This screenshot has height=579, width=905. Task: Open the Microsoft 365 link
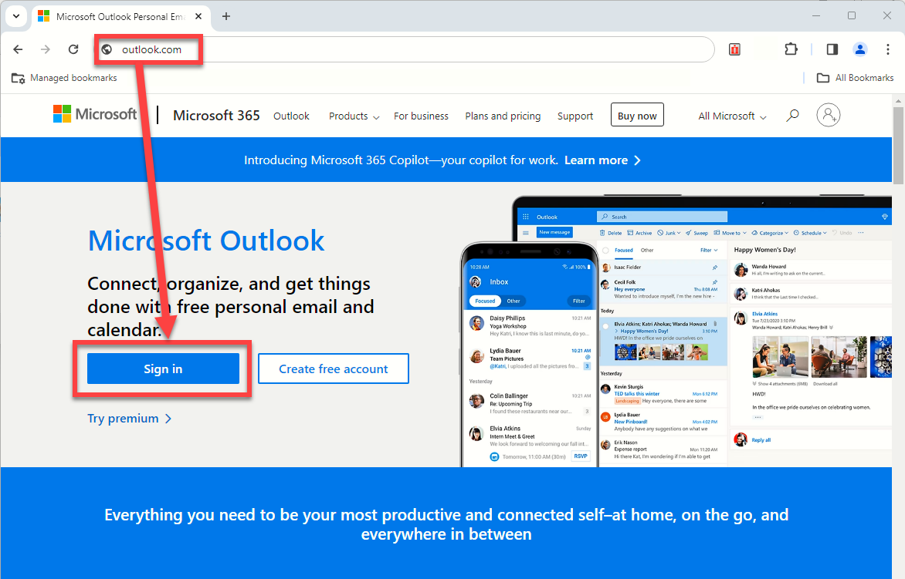216,116
